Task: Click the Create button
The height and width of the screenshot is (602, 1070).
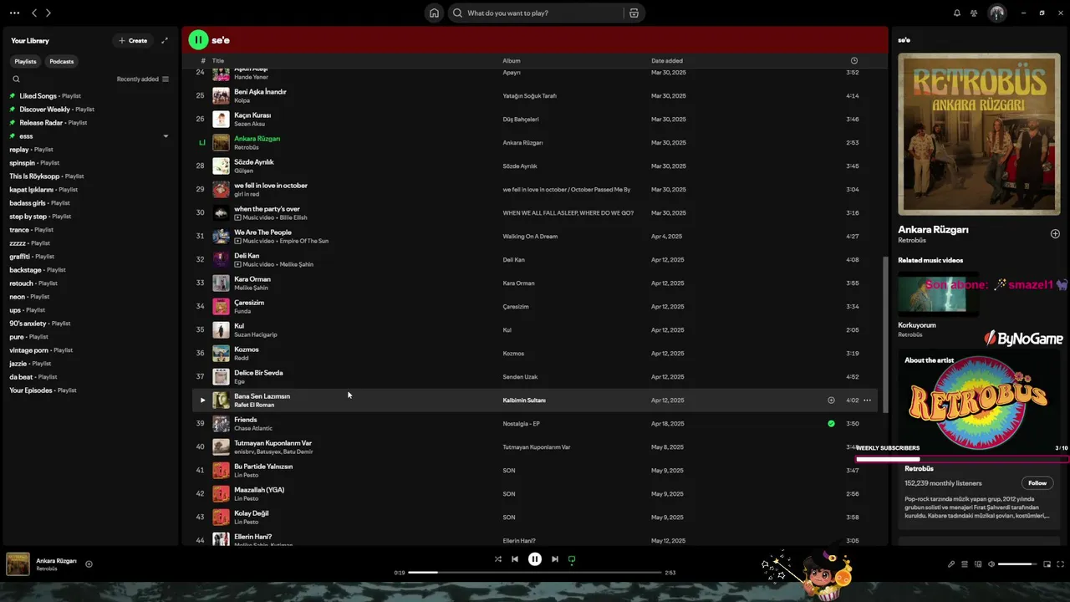Action: 133,40
